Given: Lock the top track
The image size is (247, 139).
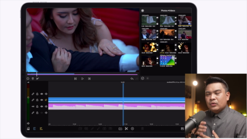Looking at the screenshot, I should (37, 94).
